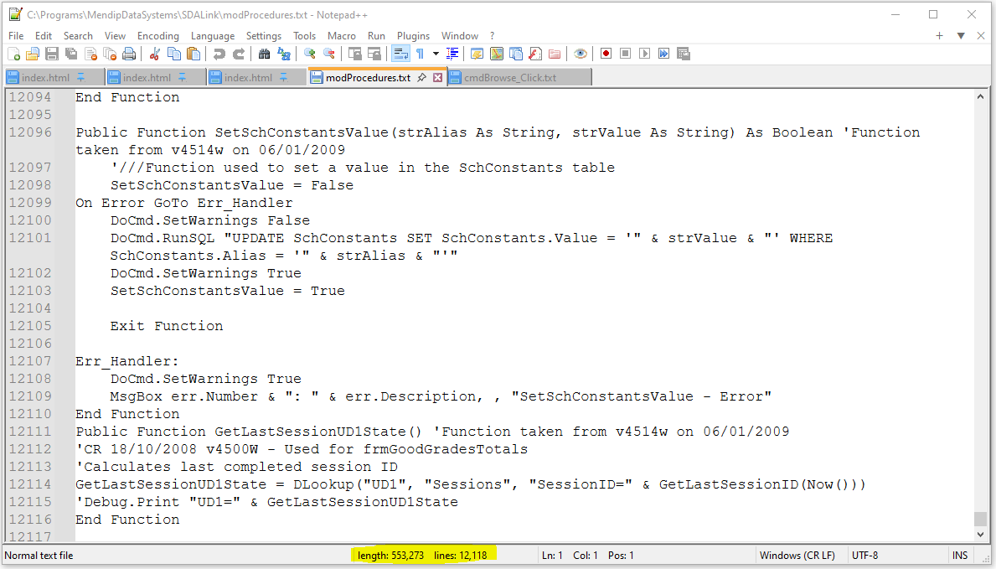Close the modProcedures.txt tab with its red X
996x569 pixels.
click(x=437, y=78)
